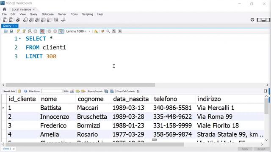This screenshot has height=152, width=271.
Task: Click the Revert button
Action: click(x=261, y=149)
